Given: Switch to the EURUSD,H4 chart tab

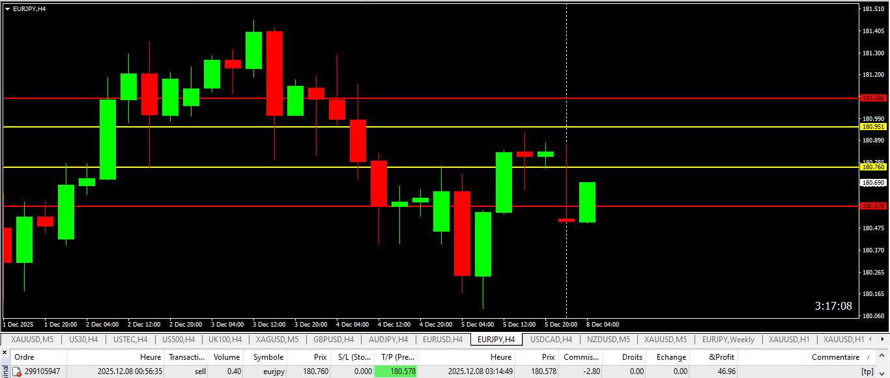Looking at the screenshot, I should coord(442,340).
